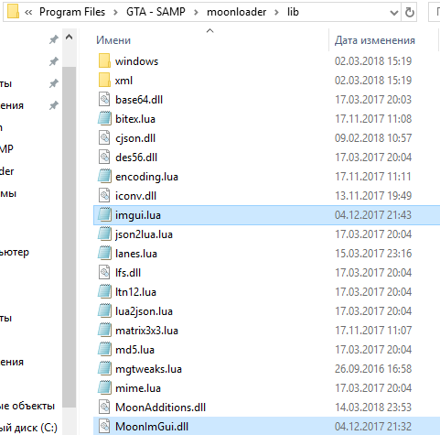The height and width of the screenshot is (435, 440).
Task: Click the cjson.dll gear file icon
Action: point(104,137)
